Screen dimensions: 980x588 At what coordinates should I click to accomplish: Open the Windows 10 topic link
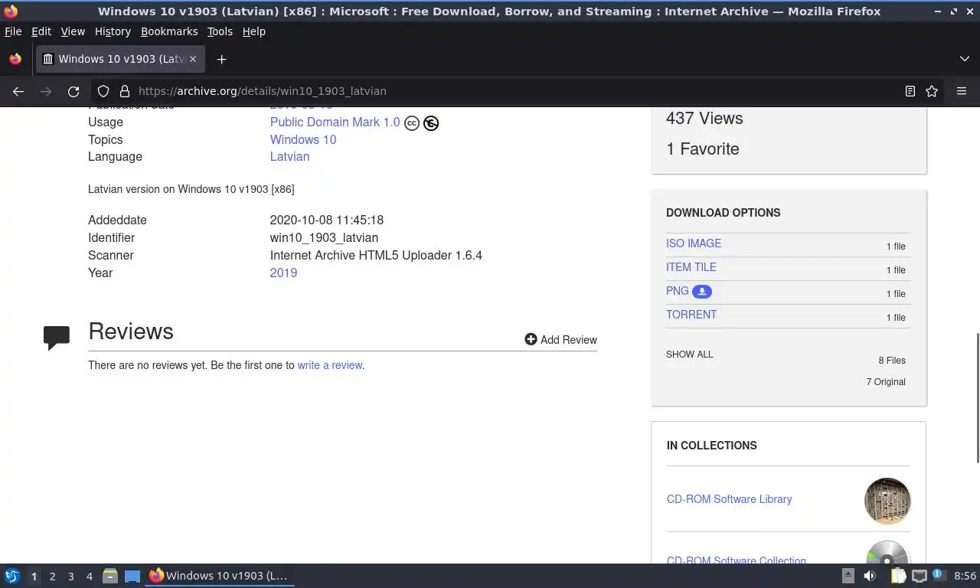(302, 139)
